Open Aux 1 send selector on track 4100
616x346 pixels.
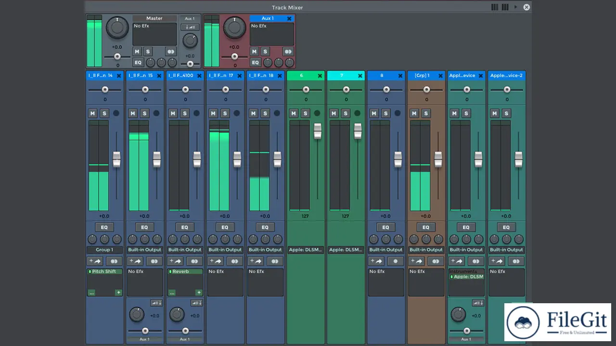(x=185, y=339)
